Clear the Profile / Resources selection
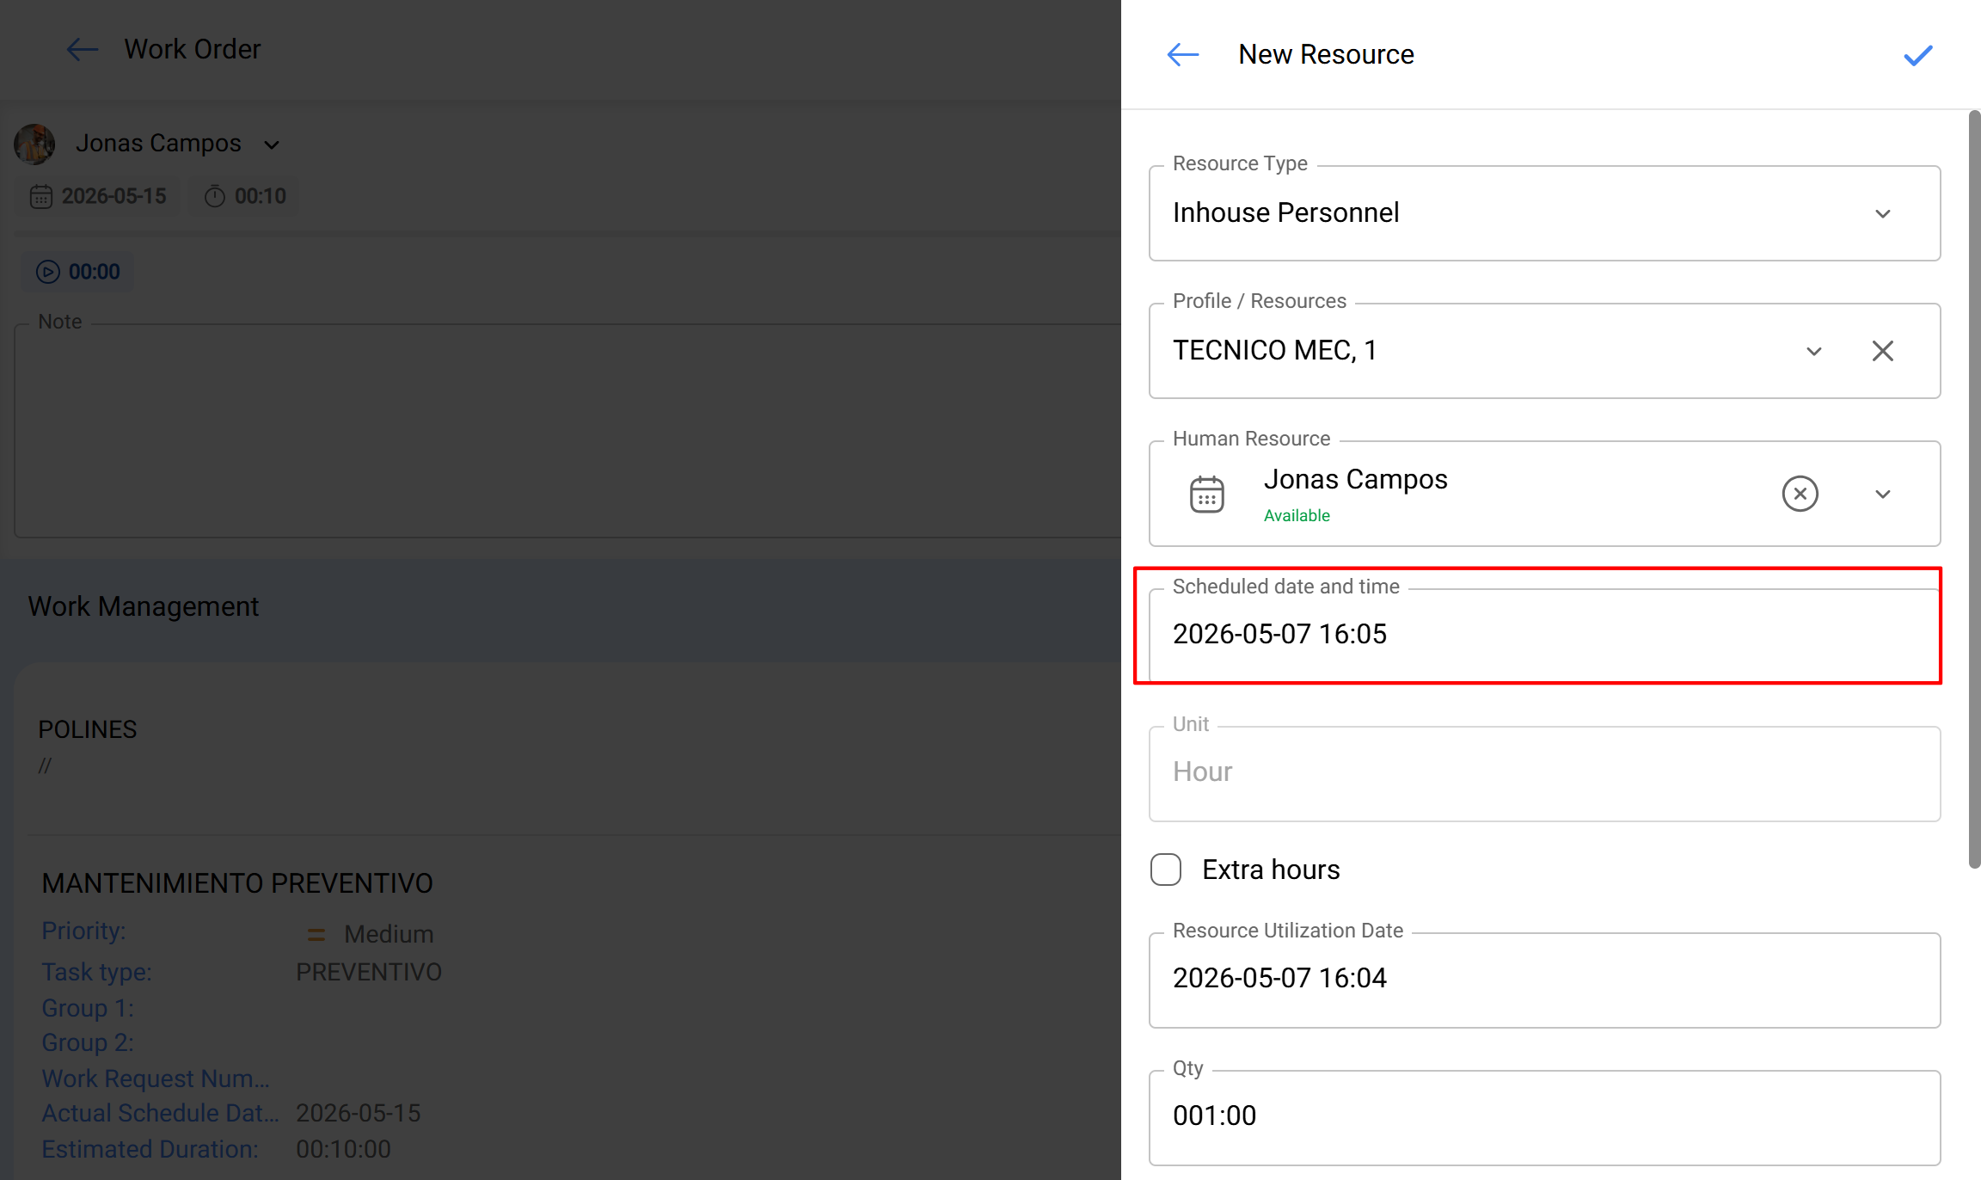Screen dimensions: 1981x1180 (1882, 351)
